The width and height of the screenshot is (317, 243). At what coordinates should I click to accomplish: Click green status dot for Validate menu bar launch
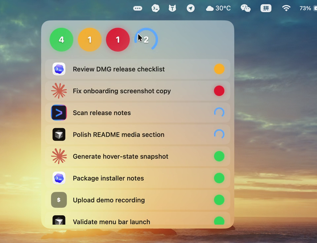click(x=219, y=221)
